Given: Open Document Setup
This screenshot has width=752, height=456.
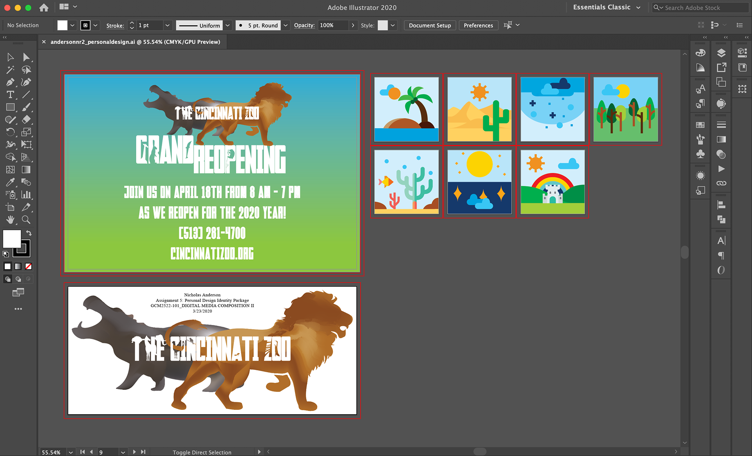Looking at the screenshot, I should 430,25.
